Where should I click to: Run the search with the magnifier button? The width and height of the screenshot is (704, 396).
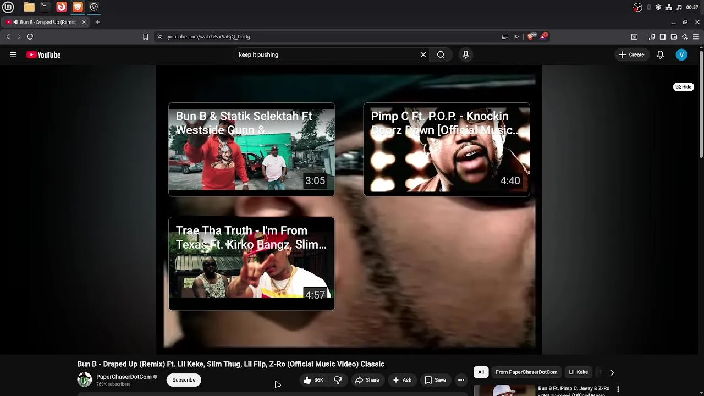click(441, 54)
